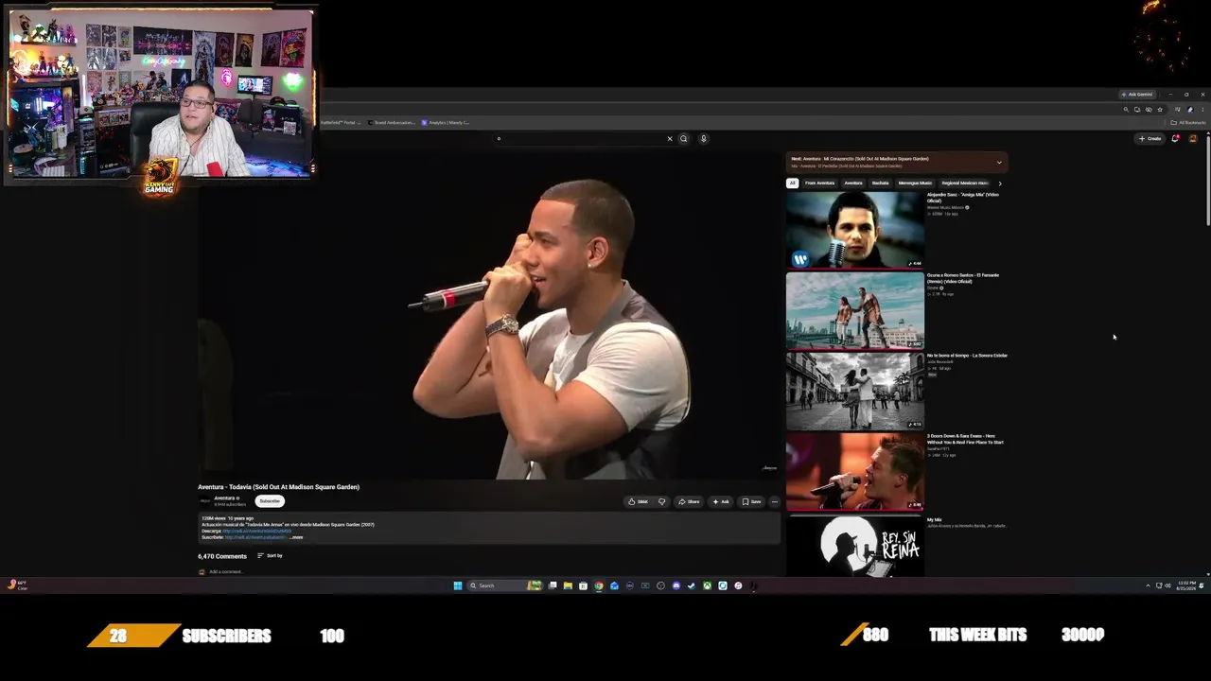
Task: Open El Farsante Remix video title link
Action: click(x=963, y=278)
